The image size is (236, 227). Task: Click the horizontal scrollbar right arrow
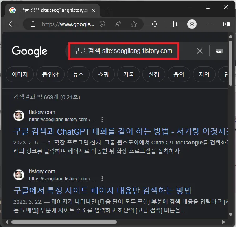223,222
